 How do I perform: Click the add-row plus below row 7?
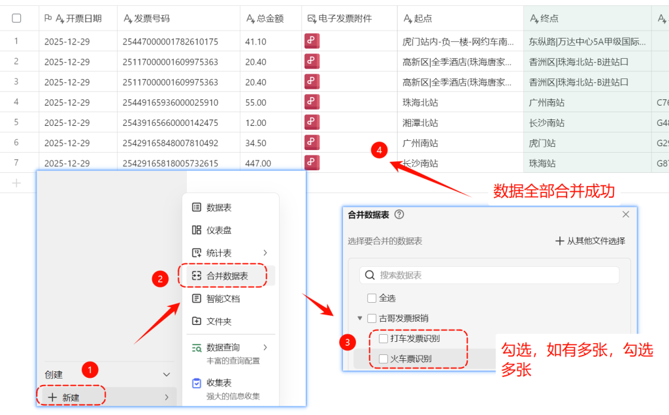tap(16, 183)
